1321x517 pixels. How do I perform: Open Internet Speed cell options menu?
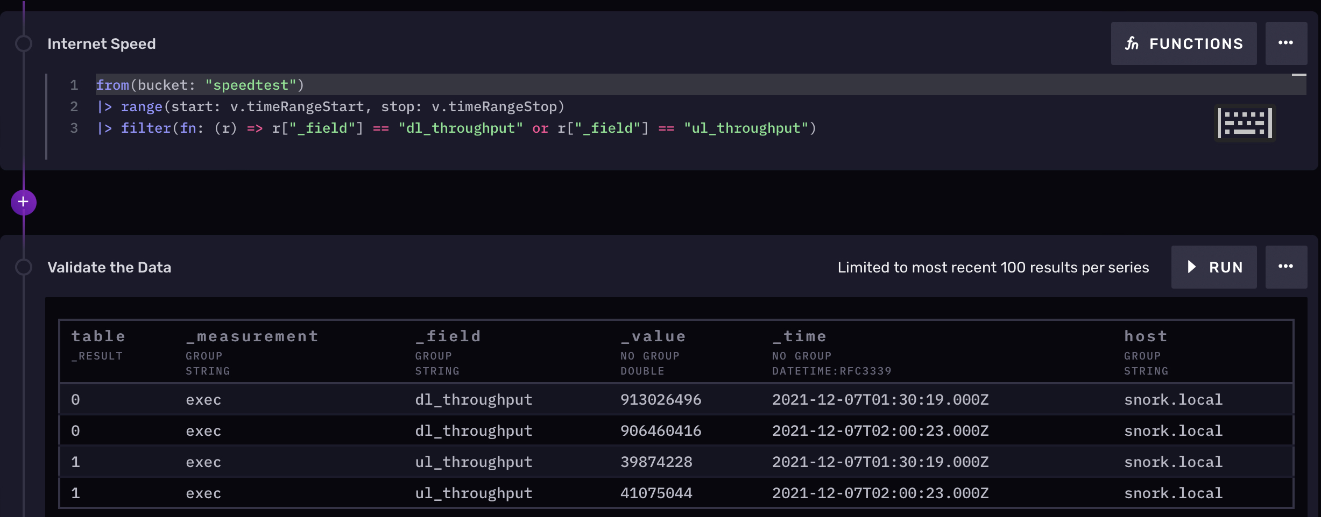click(x=1285, y=44)
